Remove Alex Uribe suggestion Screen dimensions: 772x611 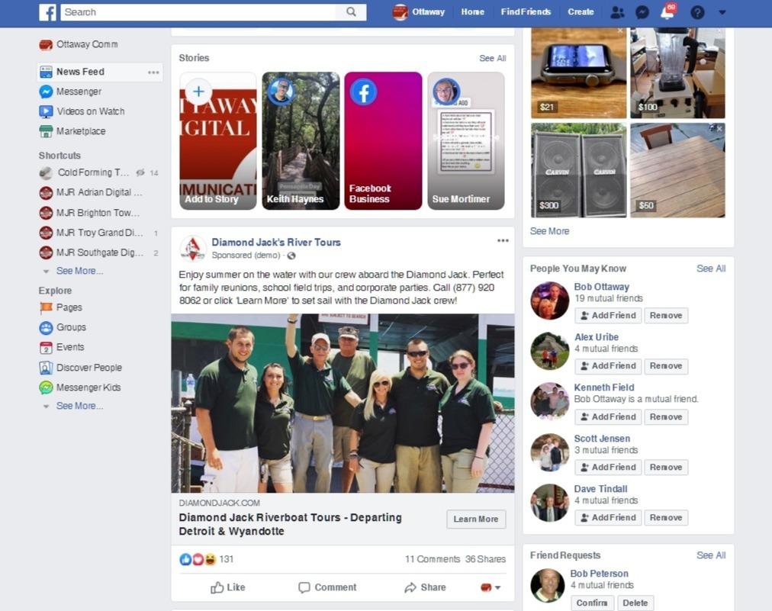(666, 366)
